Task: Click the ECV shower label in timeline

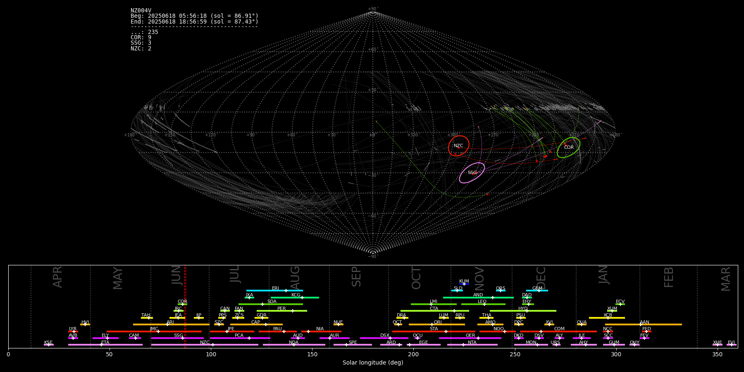Action: click(x=620, y=302)
